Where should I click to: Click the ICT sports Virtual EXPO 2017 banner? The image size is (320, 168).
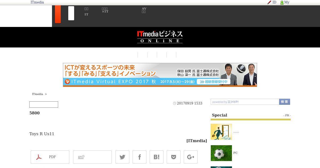(x=160, y=75)
